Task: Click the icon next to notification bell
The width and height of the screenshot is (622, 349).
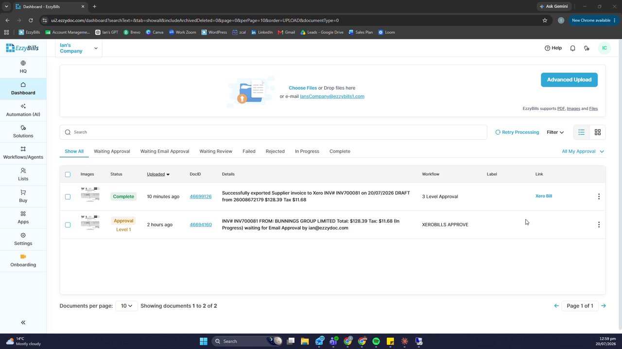Action: (x=587, y=48)
